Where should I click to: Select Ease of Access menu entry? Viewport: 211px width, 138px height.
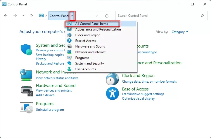(86, 41)
